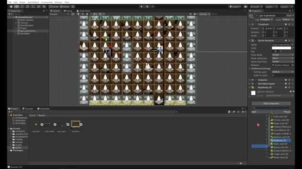Viewport: 302px width, 169px height.
Task: Lock the Hierarchy panel
Action: coord(44,11)
